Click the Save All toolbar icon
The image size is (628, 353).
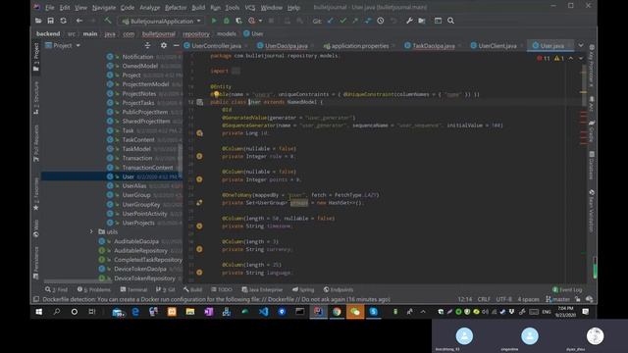(50, 21)
